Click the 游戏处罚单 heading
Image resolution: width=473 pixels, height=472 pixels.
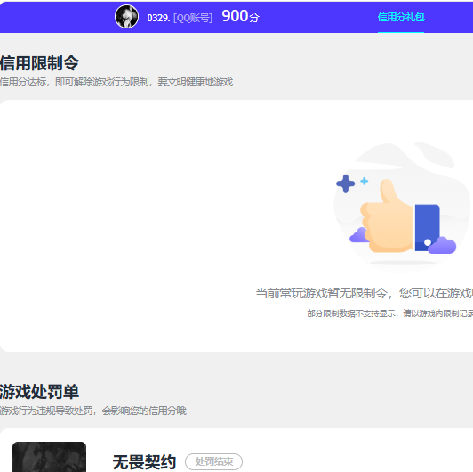[x=39, y=392]
